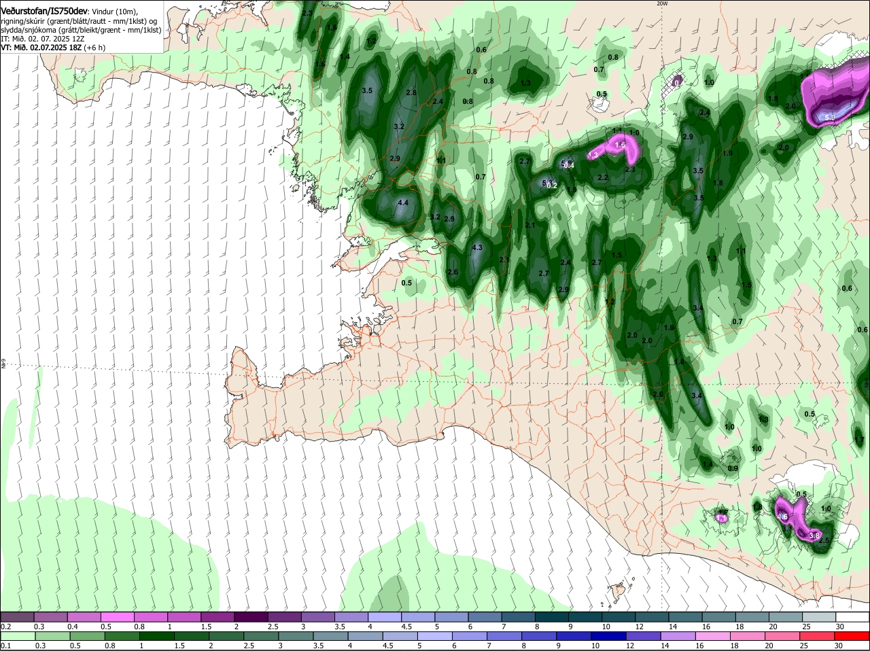
Task: Click the pale green 0.1 swatch in lower legend
Action: pos(18,636)
